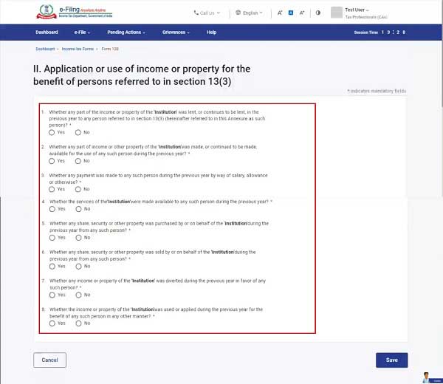This screenshot has width=443, height=384.
Task: Go to the Dashboard menu item
Action: (47, 32)
